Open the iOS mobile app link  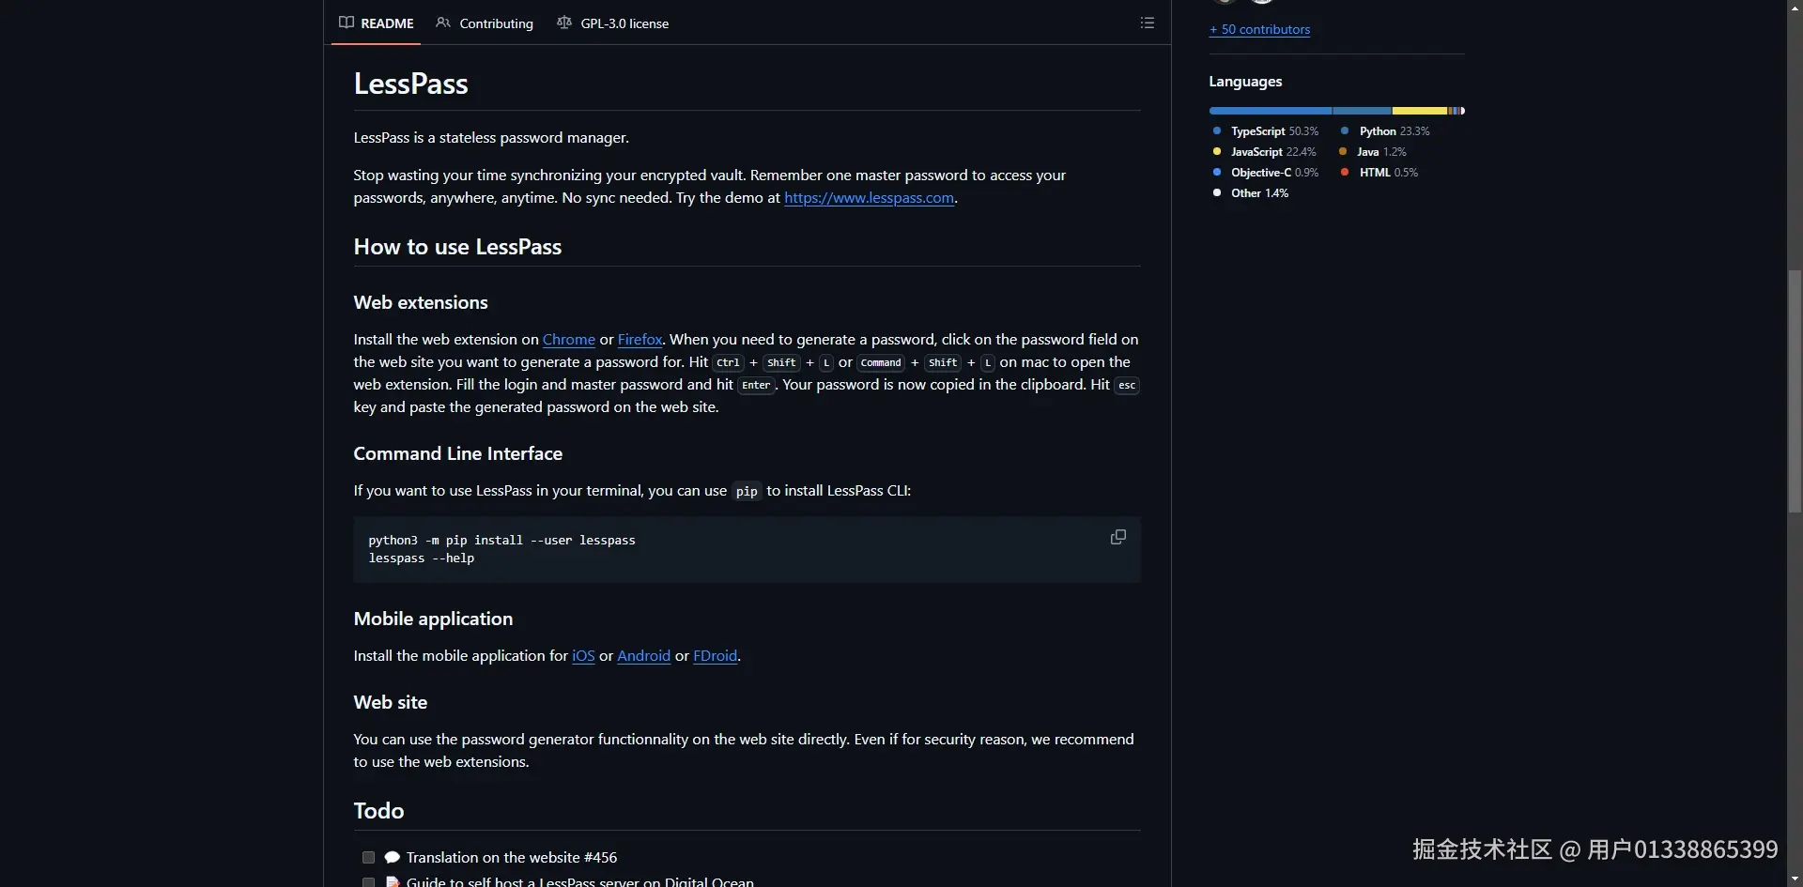click(583, 656)
